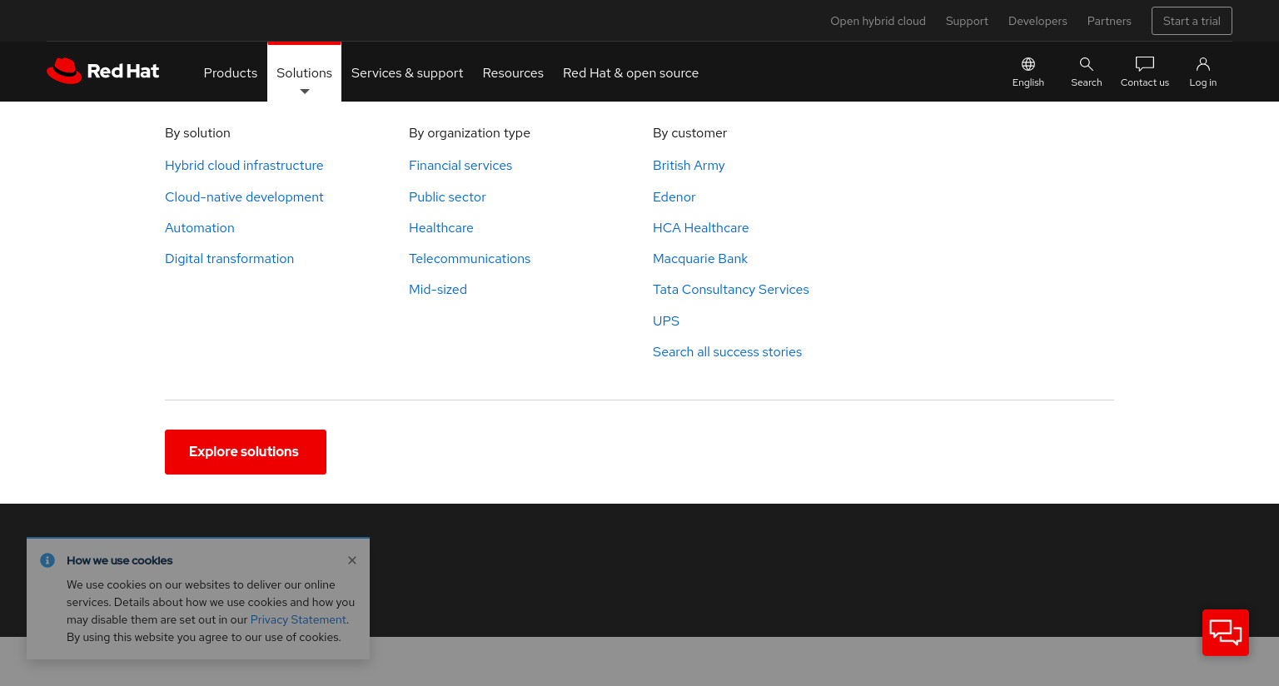Image resolution: width=1279 pixels, height=686 pixels.
Task: Click Search all success stories
Action: click(x=727, y=352)
